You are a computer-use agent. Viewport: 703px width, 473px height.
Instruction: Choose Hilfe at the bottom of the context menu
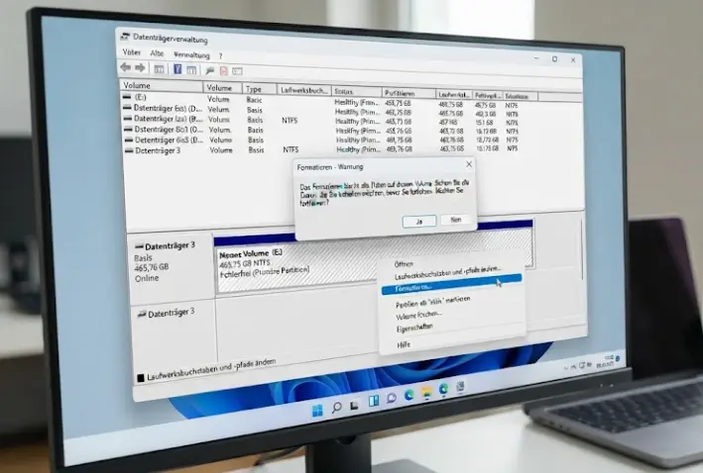tap(404, 344)
